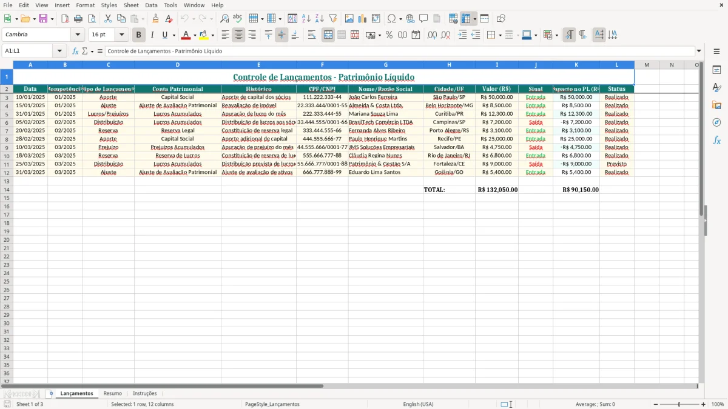728x409 pixels.
Task: Click the Copy icon
Action: tap(121, 19)
